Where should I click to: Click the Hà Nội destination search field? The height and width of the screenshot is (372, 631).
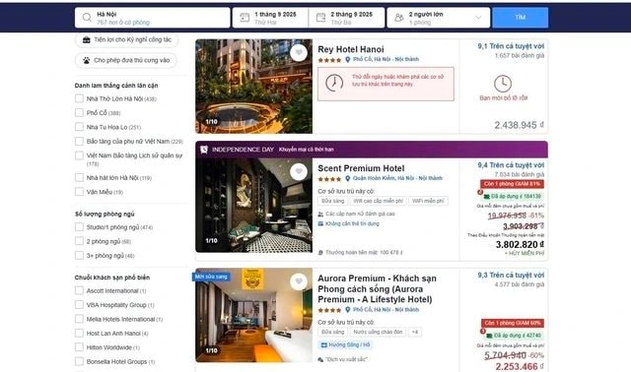click(x=152, y=18)
